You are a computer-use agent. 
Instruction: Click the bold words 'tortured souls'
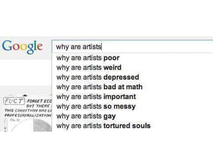pyautogui.click(x=127, y=126)
